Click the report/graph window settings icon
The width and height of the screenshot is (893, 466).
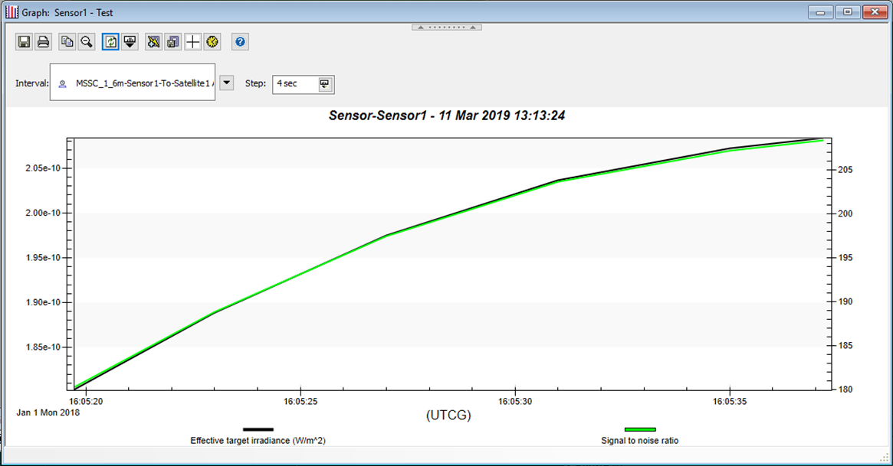pos(173,42)
